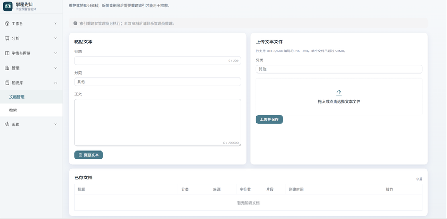
Task: Expand the 工作台 menu chevron
Action: click(x=55, y=23)
